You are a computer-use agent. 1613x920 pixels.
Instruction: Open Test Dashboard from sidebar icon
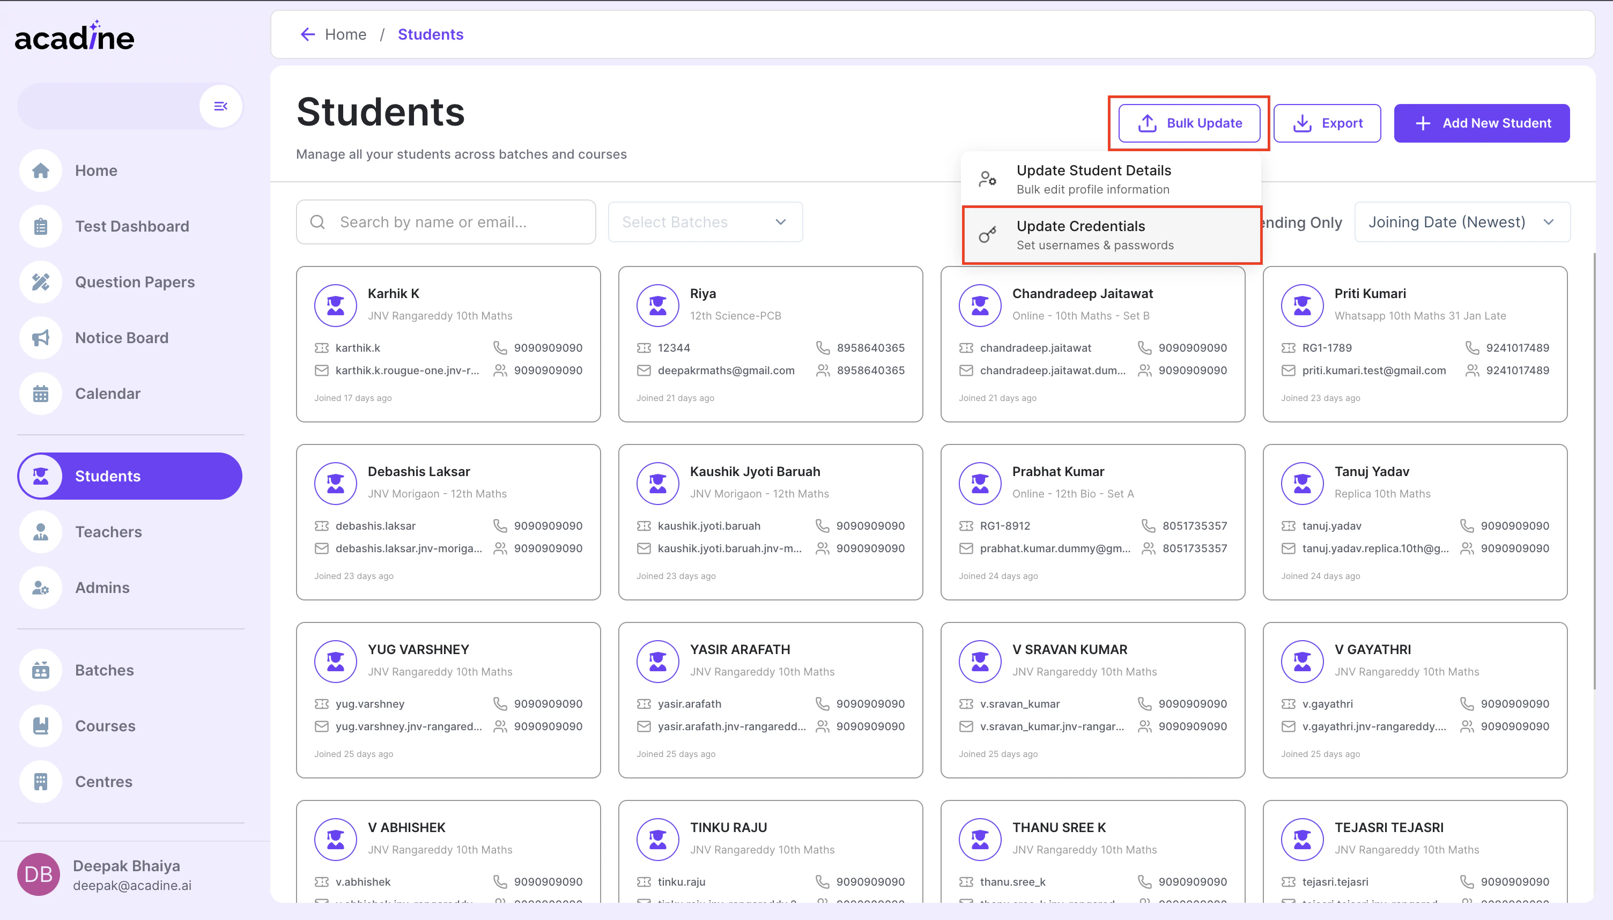(x=40, y=226)
